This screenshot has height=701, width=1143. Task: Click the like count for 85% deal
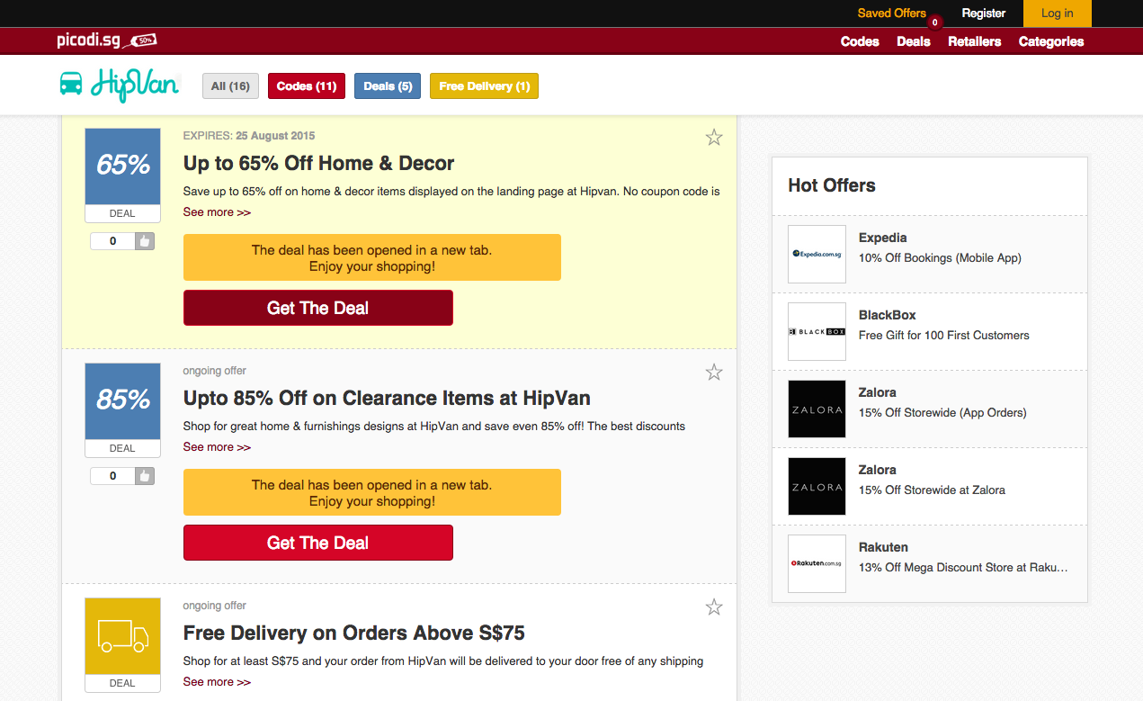click(112, 476)
